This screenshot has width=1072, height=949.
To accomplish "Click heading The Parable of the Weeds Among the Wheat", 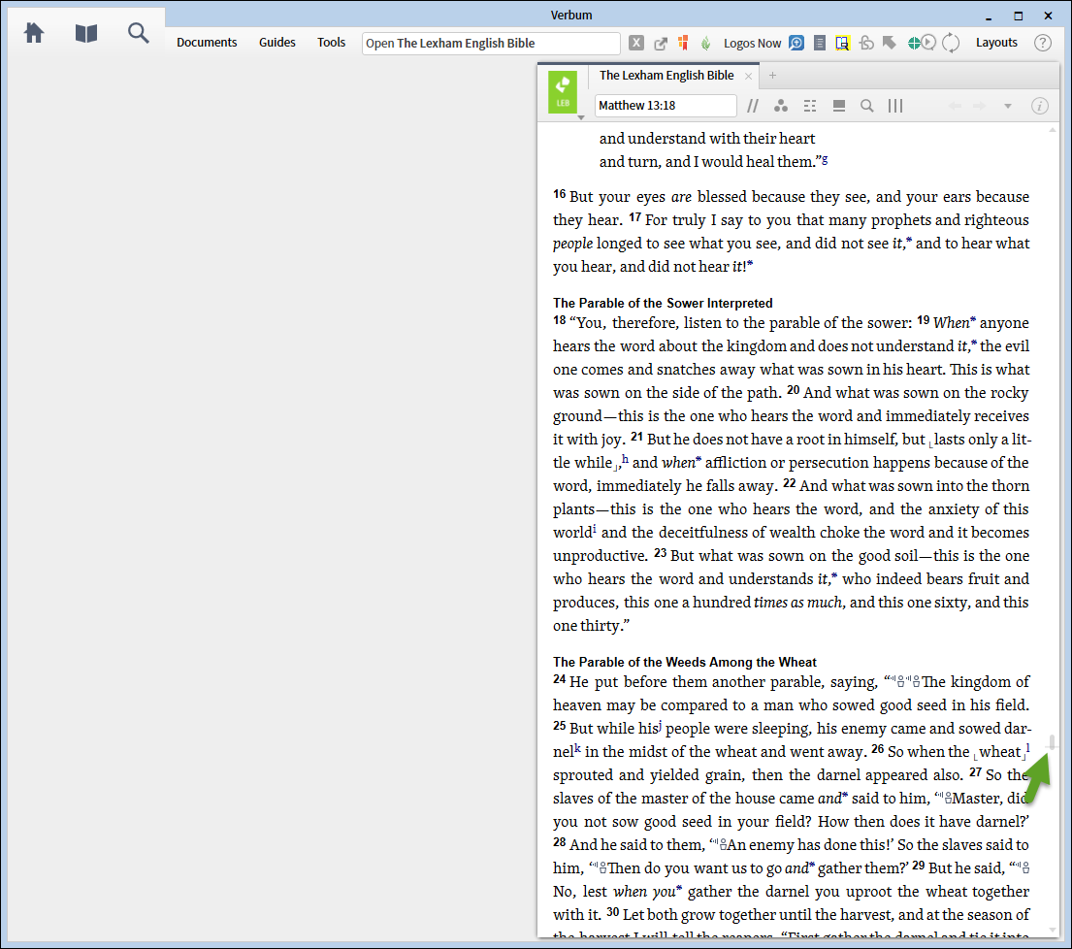I will pos(684,662).
